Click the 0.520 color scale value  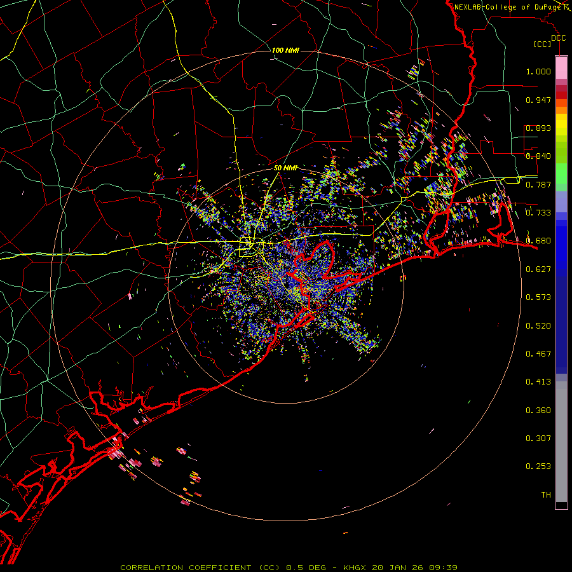538,326
